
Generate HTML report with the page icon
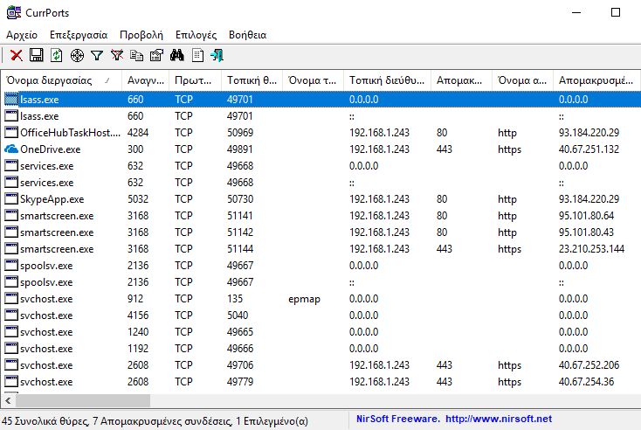(198, 55)
